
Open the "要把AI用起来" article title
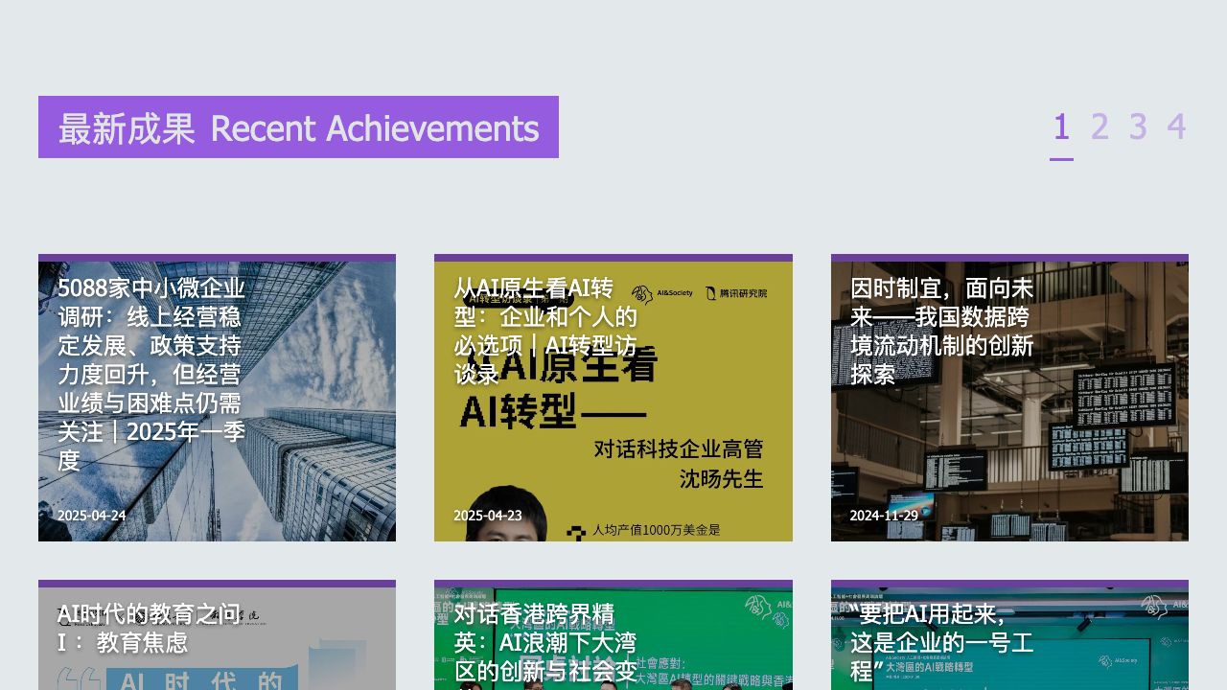click(941, 640)
